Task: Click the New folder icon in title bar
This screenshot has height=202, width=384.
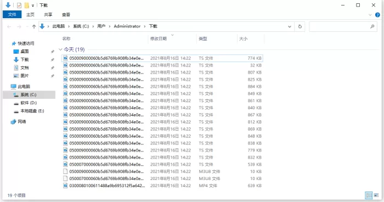Action: point(27,5)
